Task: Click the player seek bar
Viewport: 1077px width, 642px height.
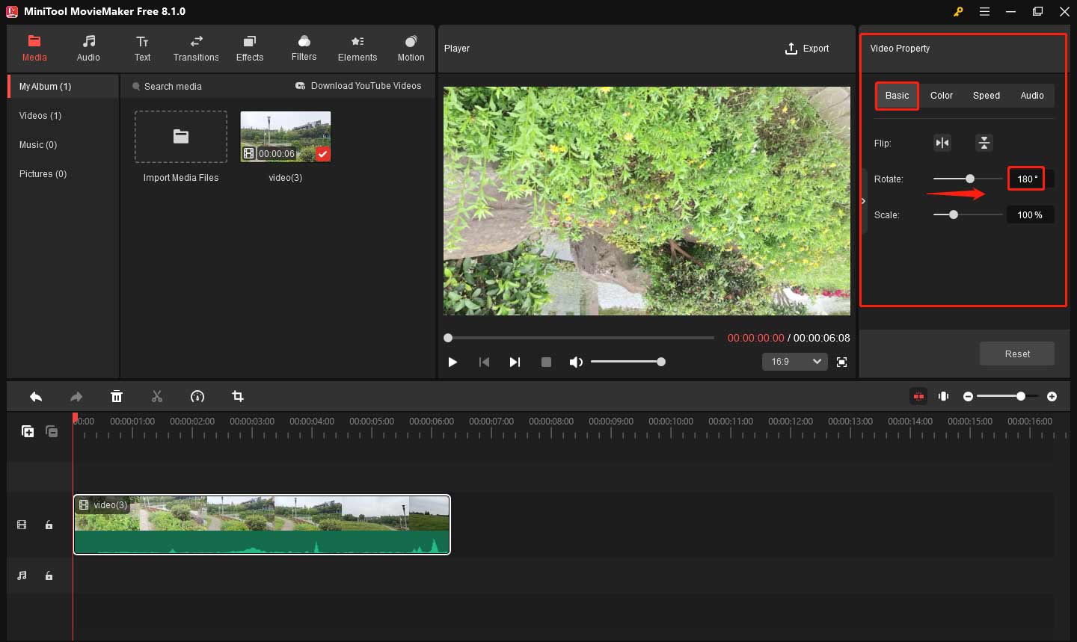Action: [580, 338]
